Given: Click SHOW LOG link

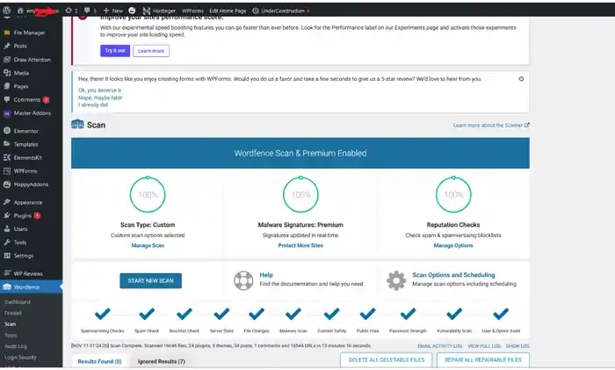Looking at the screenshot, I should click(x=517, y=346).
